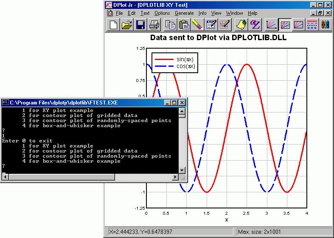
Task: Open the Text menu
Action: [145, 13]
